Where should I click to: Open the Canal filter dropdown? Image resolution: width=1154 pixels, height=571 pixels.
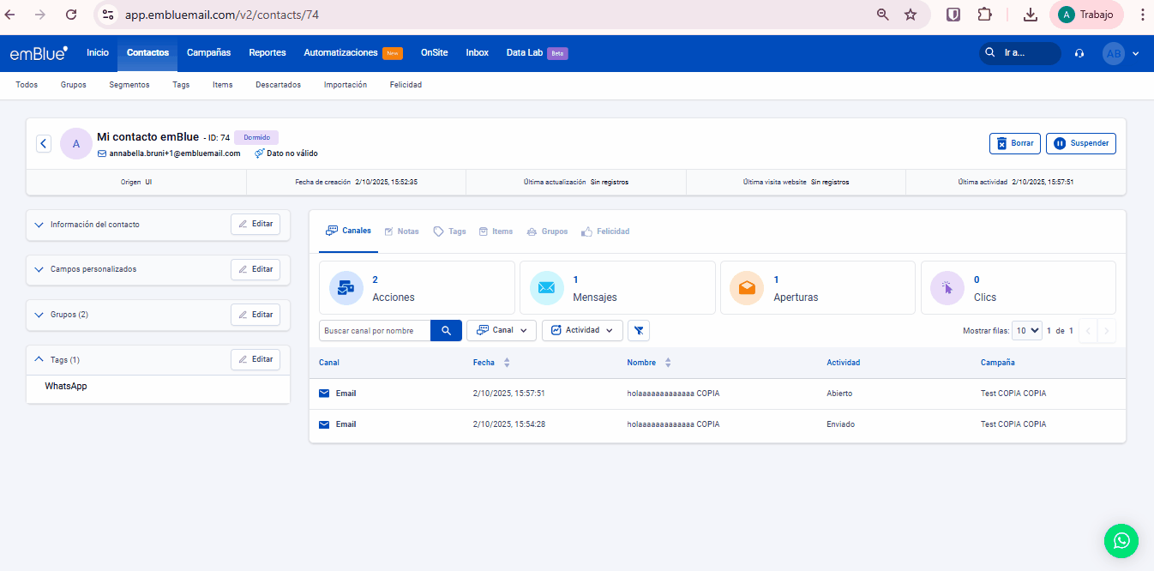(x=502, y=330)
